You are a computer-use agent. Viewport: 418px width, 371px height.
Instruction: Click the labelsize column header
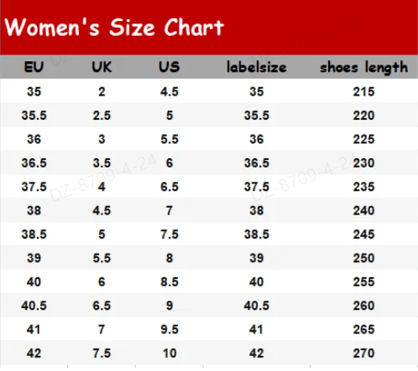coord(257,67)
